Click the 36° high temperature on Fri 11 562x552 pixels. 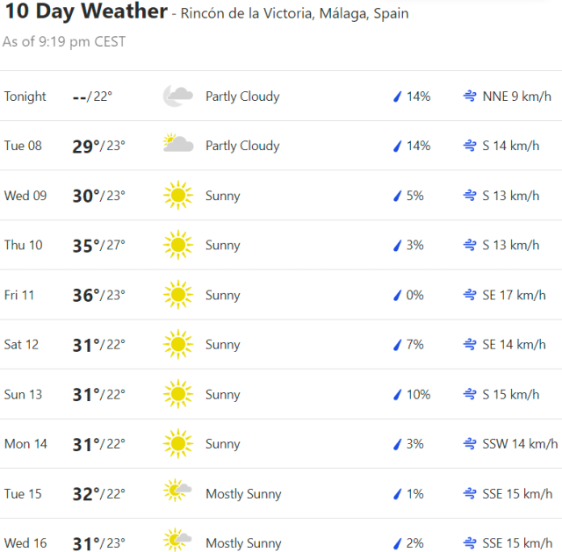click(x=85, y=295)
